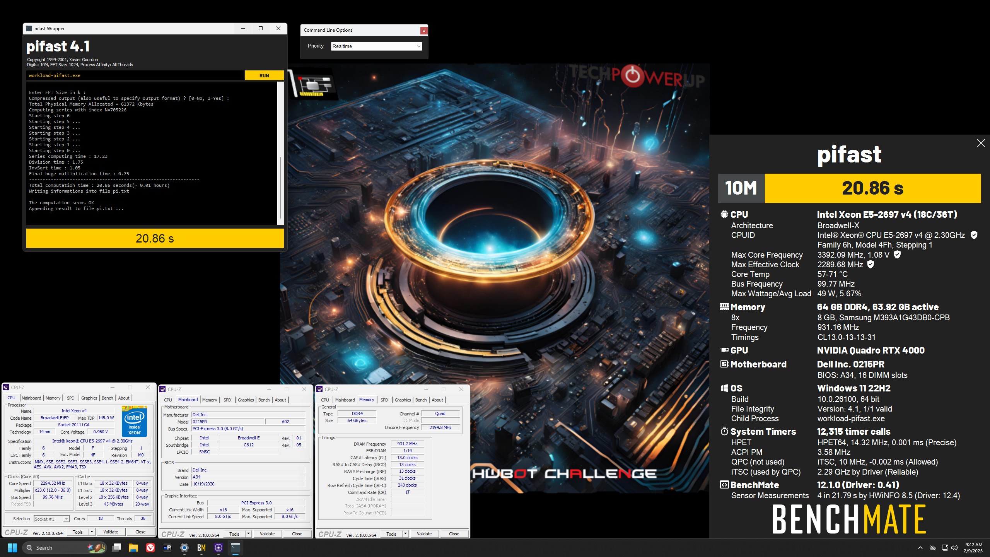Open Bench tab in first CPU-Z window
990x557 pixels.
point(108,398)
